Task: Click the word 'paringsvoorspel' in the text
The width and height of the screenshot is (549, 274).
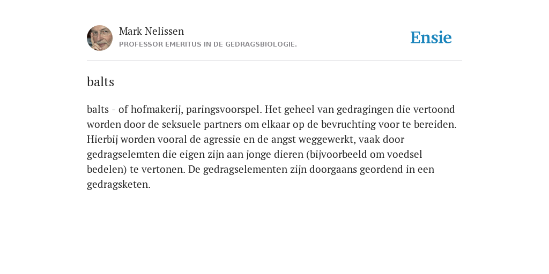Action: click(x=224, y=110)
